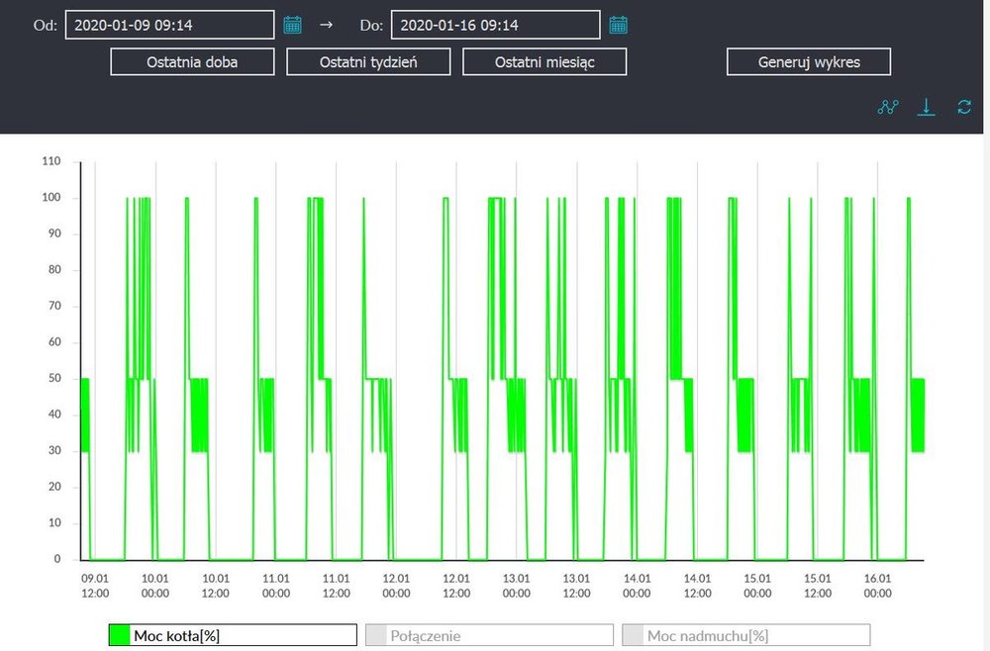Open the calendar picker for the Od date

click(292, 25)
